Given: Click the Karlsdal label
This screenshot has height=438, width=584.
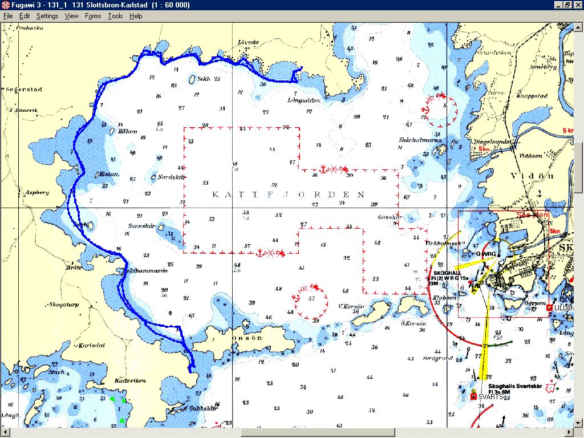Looking at the screenshot, I should click(92, 345).
